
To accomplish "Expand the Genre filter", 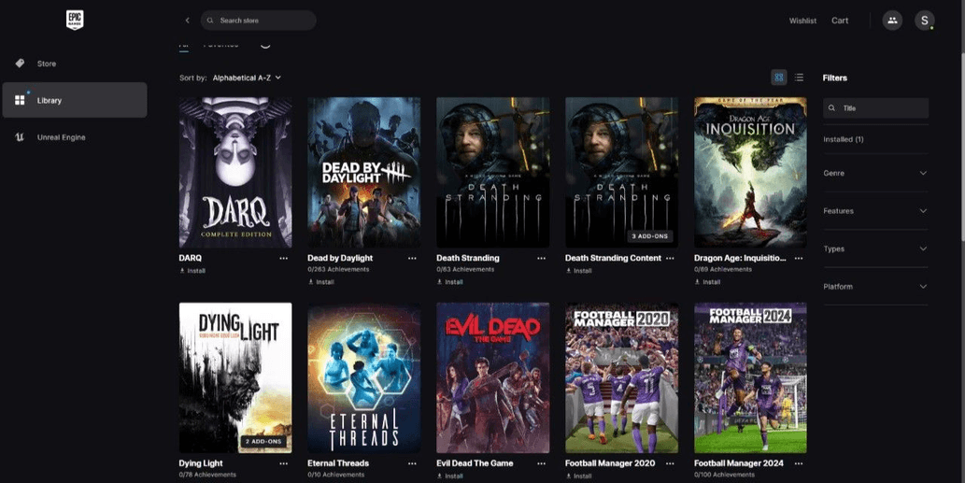I will click(874, 173).
